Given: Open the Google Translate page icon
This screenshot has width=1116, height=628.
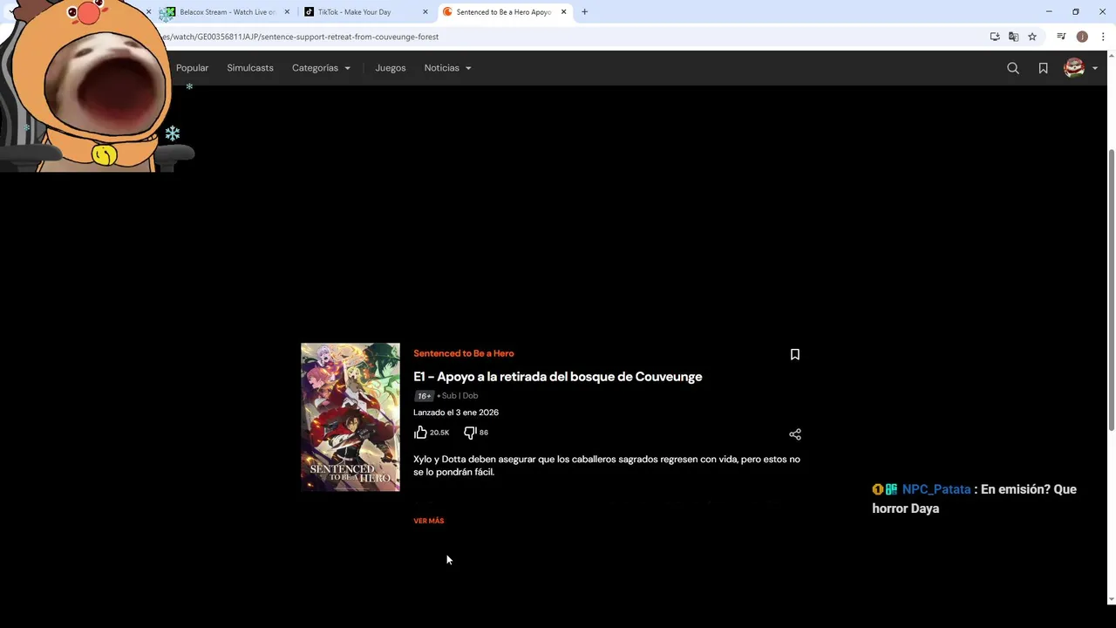Looking at the screenshot, I should coord(1013,37).
